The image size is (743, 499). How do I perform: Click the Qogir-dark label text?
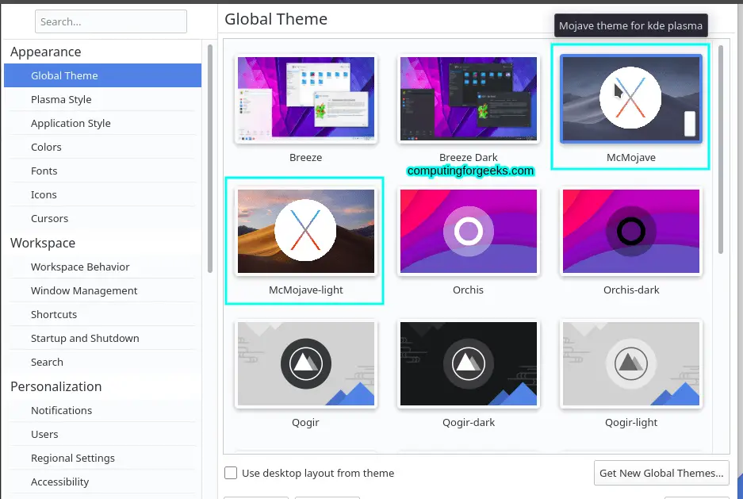468,422
